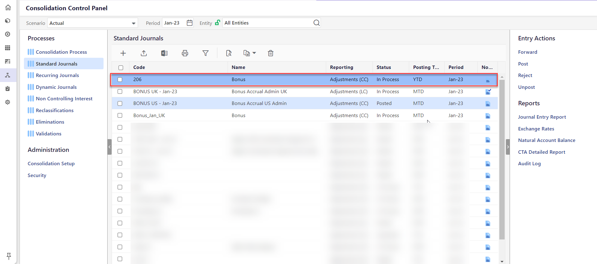This screenshot has height=264, width=597.
Task: Check the box for BONUS US - Jan-23
Action: (120, 103)
